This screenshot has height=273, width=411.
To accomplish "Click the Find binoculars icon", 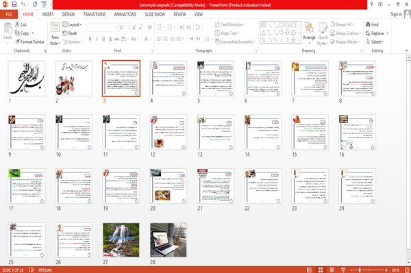I will coord(368,25).
